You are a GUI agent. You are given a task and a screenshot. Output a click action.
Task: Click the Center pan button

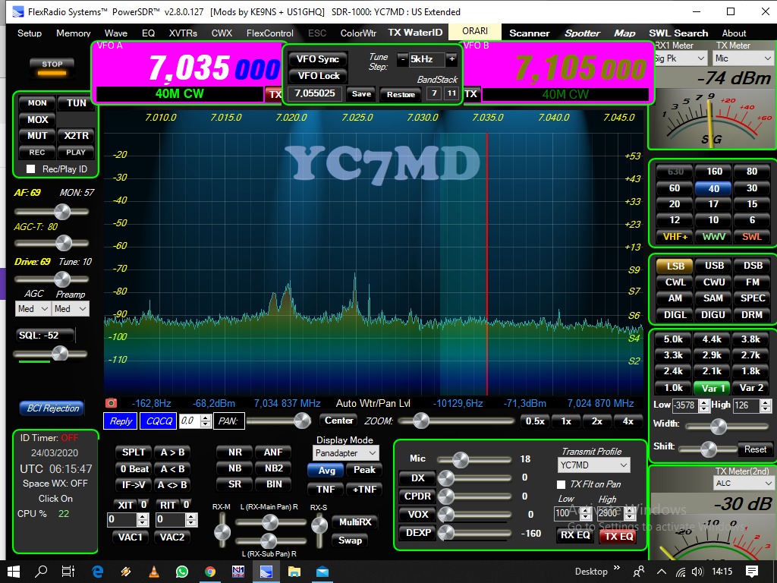pyautogui.click(x=339, y=421)
